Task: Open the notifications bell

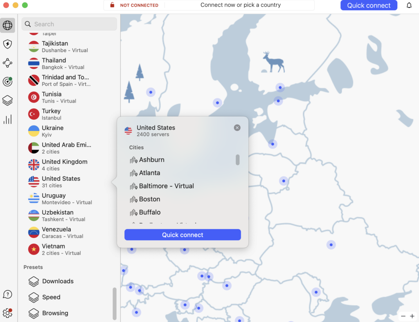Action: [409, 5]
